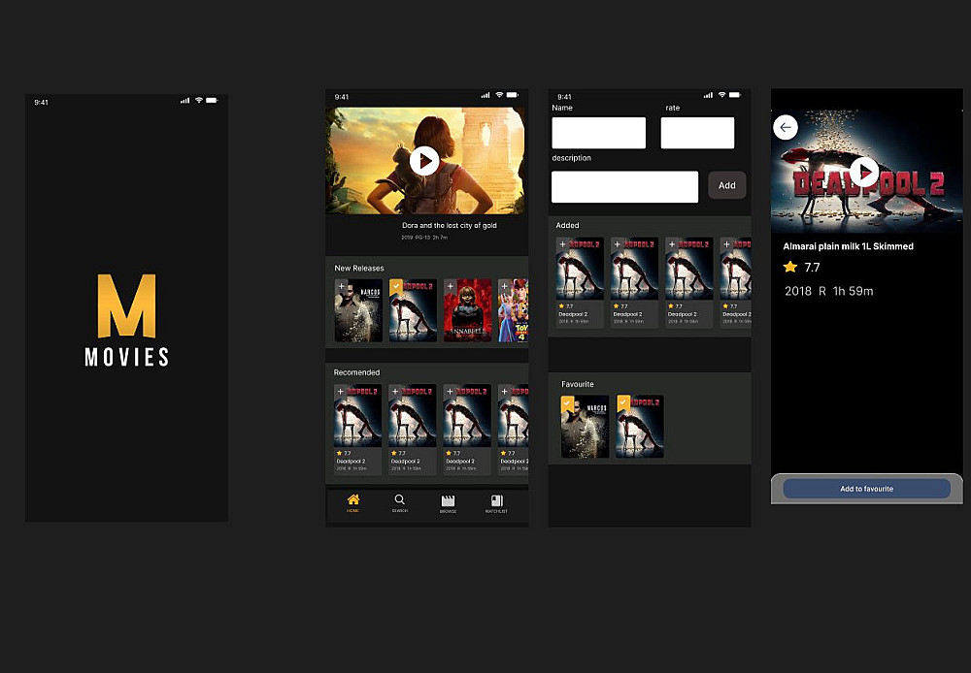Click 'Almarai plain milk 1L Skimmed' title

coord(849,246)
